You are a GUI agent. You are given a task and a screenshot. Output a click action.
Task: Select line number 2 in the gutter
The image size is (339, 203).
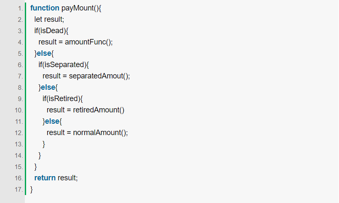[x=20, y=20]
